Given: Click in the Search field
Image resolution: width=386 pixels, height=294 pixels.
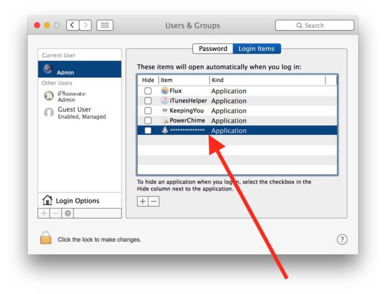Looking at the screenshot, I should 315,25.
